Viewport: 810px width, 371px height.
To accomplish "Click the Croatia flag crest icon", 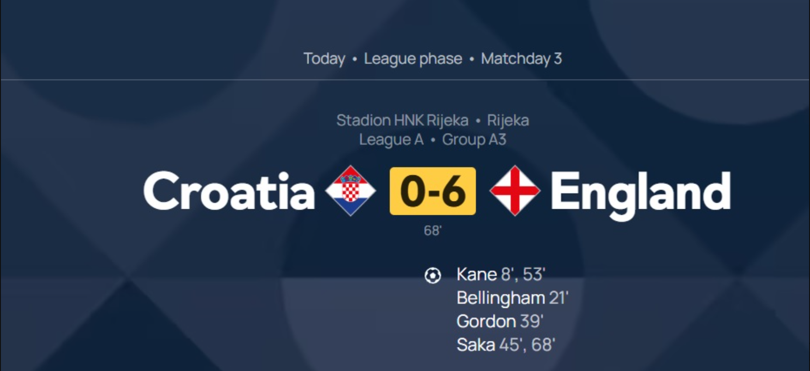I will 351,191.
